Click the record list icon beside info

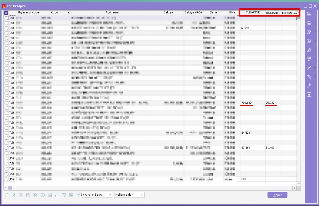click(50, 195)
